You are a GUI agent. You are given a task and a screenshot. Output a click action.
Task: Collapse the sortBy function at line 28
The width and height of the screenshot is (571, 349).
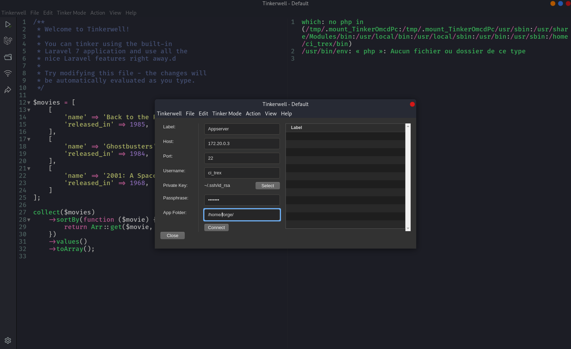coord(29,220)
